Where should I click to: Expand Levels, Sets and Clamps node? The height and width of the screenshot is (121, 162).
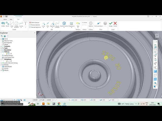(x=1, y=63)
